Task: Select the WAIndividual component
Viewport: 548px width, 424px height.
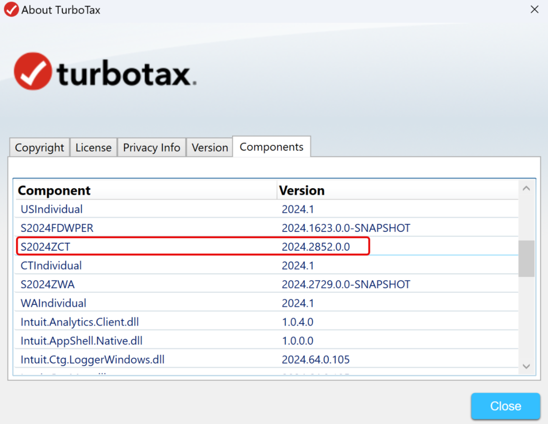Action: [267, 303]
